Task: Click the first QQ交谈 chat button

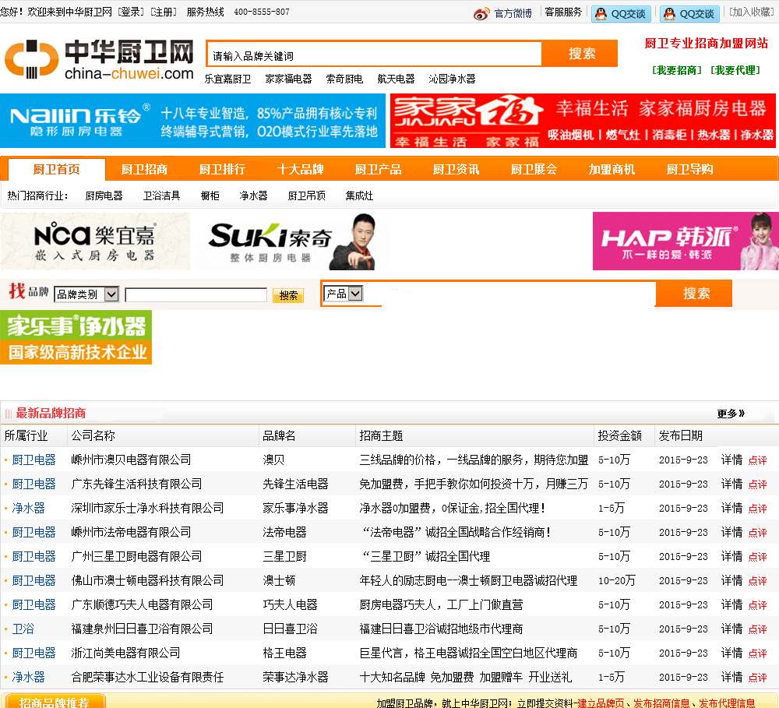Action: [621, 13]
